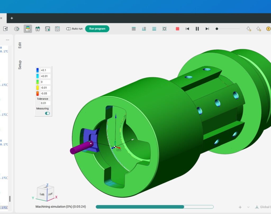Click the Tolerance value input field
This screenshot has width=271, height=214.
[x=45, y=103]
